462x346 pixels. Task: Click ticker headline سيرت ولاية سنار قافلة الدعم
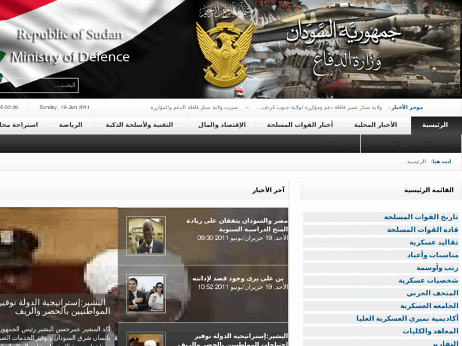click(194, 107)
